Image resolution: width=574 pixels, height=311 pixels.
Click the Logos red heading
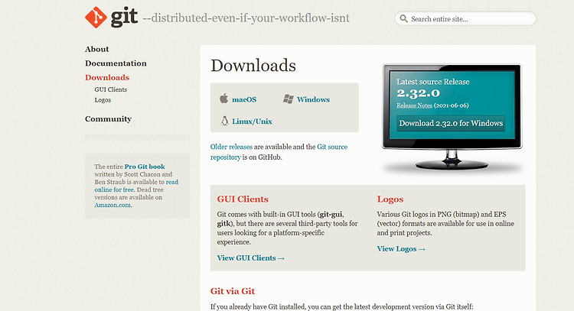coord(390,199)
